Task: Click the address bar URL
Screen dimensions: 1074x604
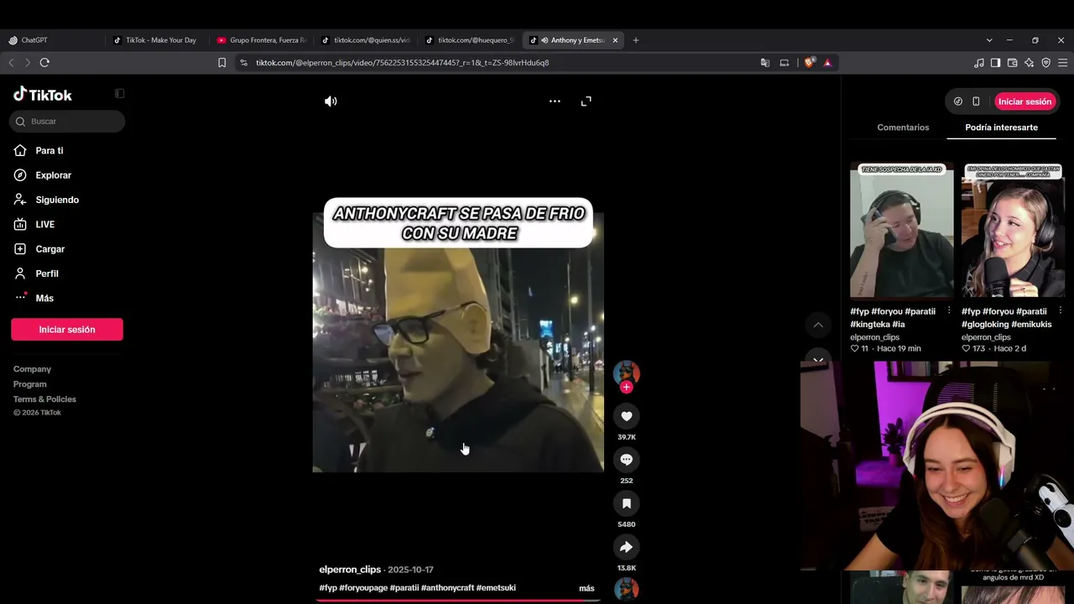Action: point(403,63)
